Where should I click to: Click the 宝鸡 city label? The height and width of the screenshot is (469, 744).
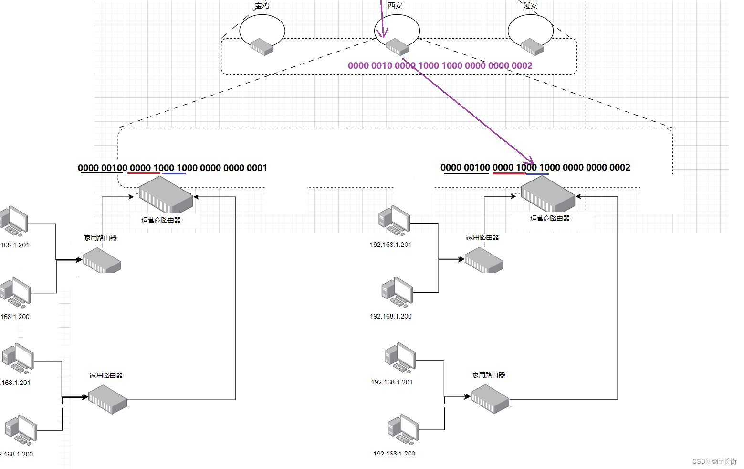[262, 6]
